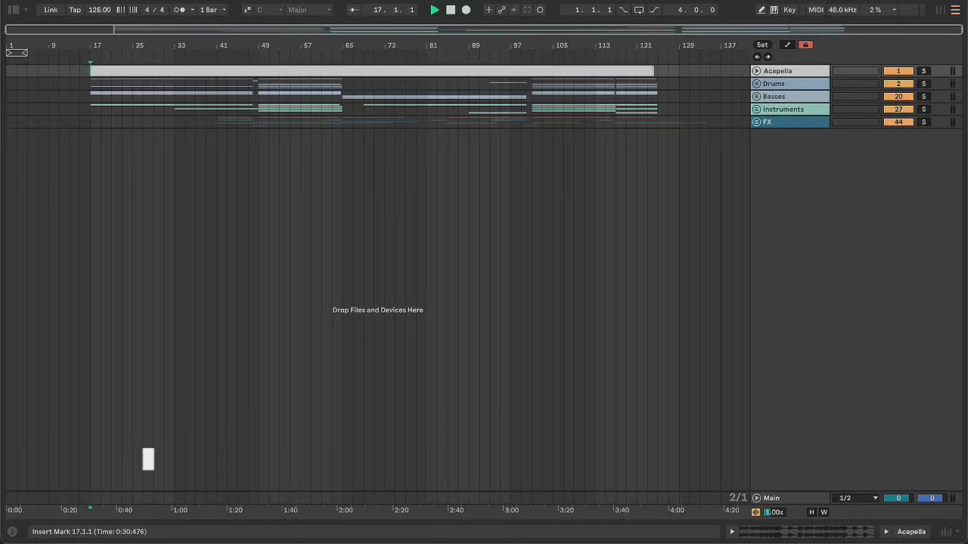Click the Stop button in transport

(451, 10)
